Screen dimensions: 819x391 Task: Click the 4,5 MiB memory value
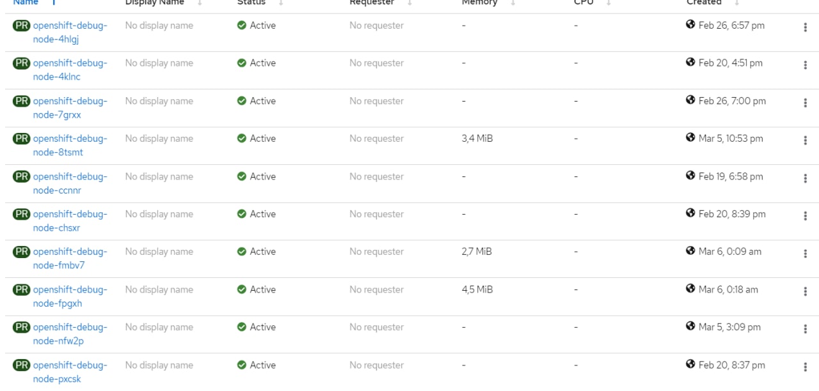tap(477, 289)
